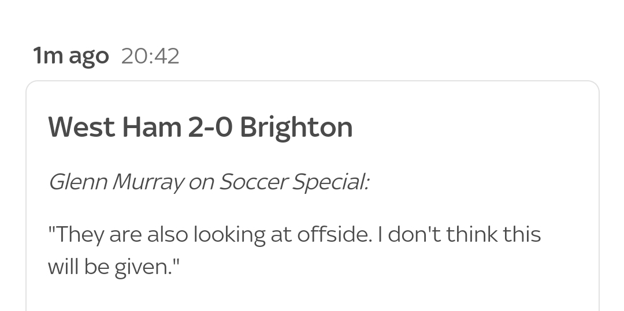Click the word "Special" in the italic text
Viewport: 624px width, 311px height.
pyautogui.click(x=329, y=182)
